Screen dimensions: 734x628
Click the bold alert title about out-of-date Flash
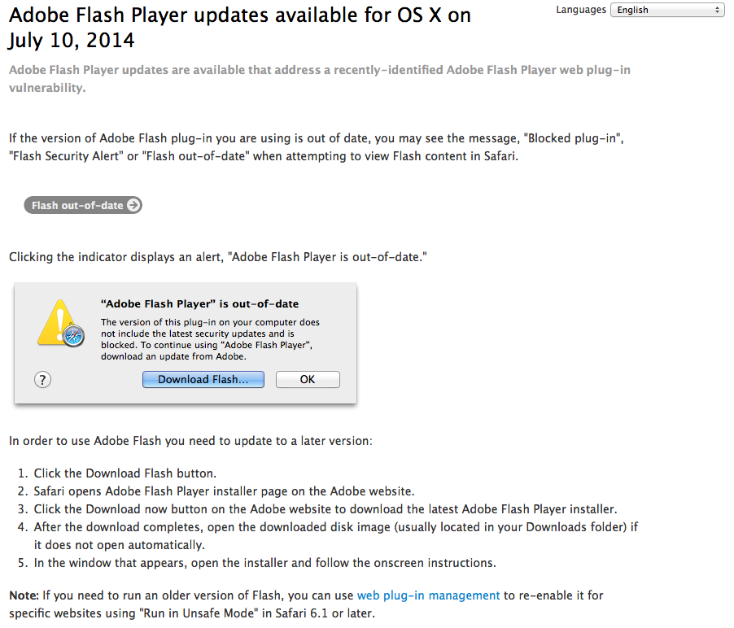199,304
